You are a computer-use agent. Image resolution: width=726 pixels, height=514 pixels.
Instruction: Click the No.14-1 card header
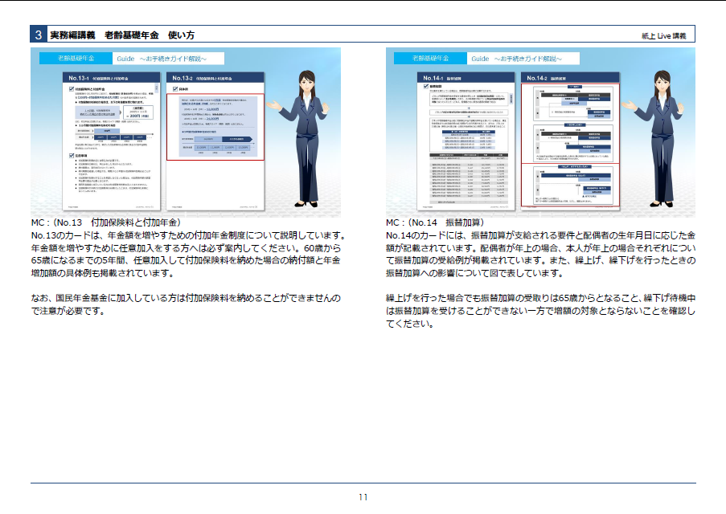[466, 77]
